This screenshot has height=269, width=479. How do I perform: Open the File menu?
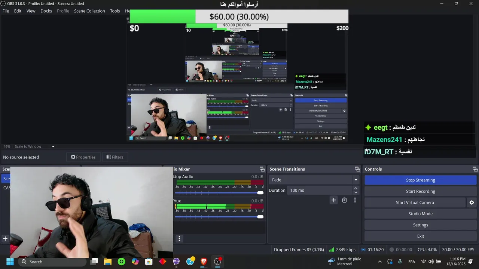(6, 11)
